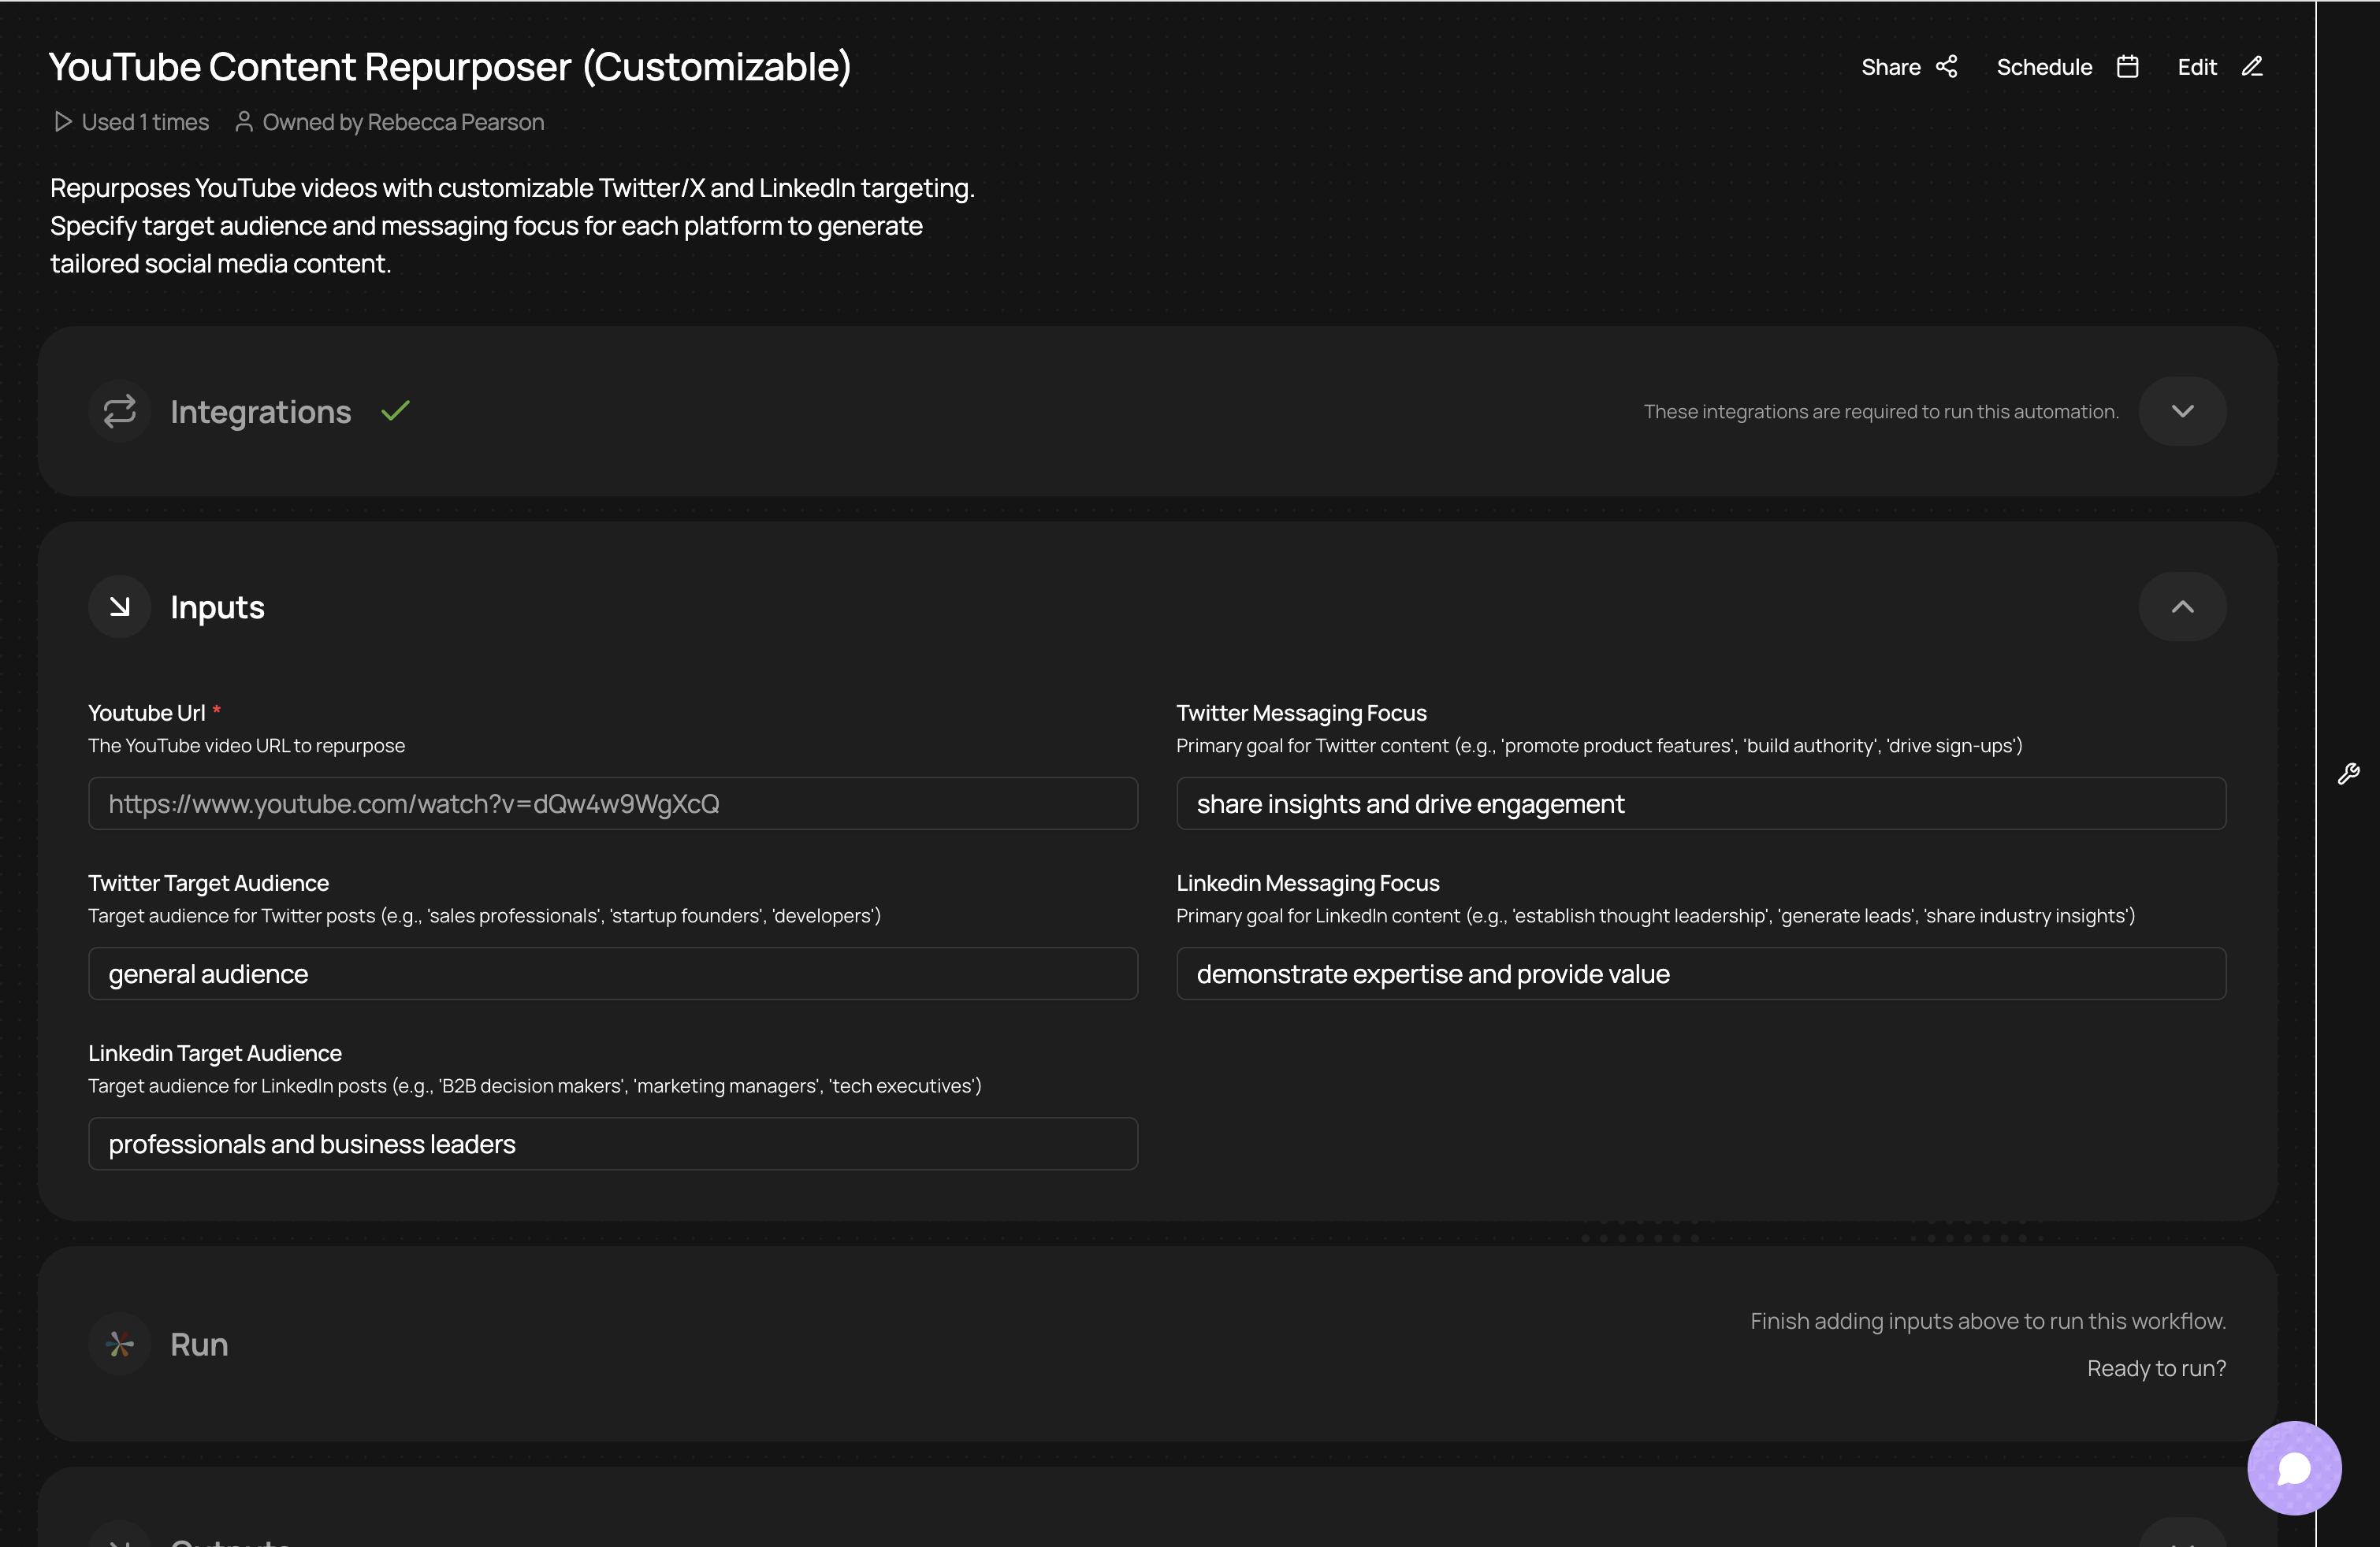Focus the Twitter Messaging Focus field
The height and width of the screenshot is (1547, 2380).
click(x=1701, y=803)
